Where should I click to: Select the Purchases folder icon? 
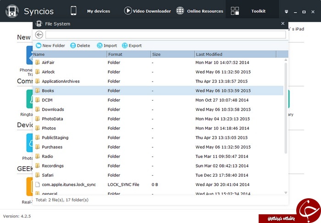coord(37,147)
